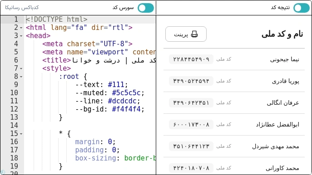Click the meta charset UTF-8 line
The width and height of the screenshot is (312, 175).
click(x=87, y=44)
